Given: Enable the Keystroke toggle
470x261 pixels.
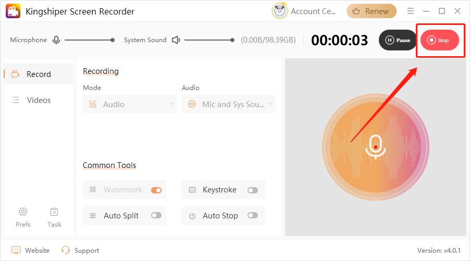Looking at the screenshot, I should click(x=253, y=190).
